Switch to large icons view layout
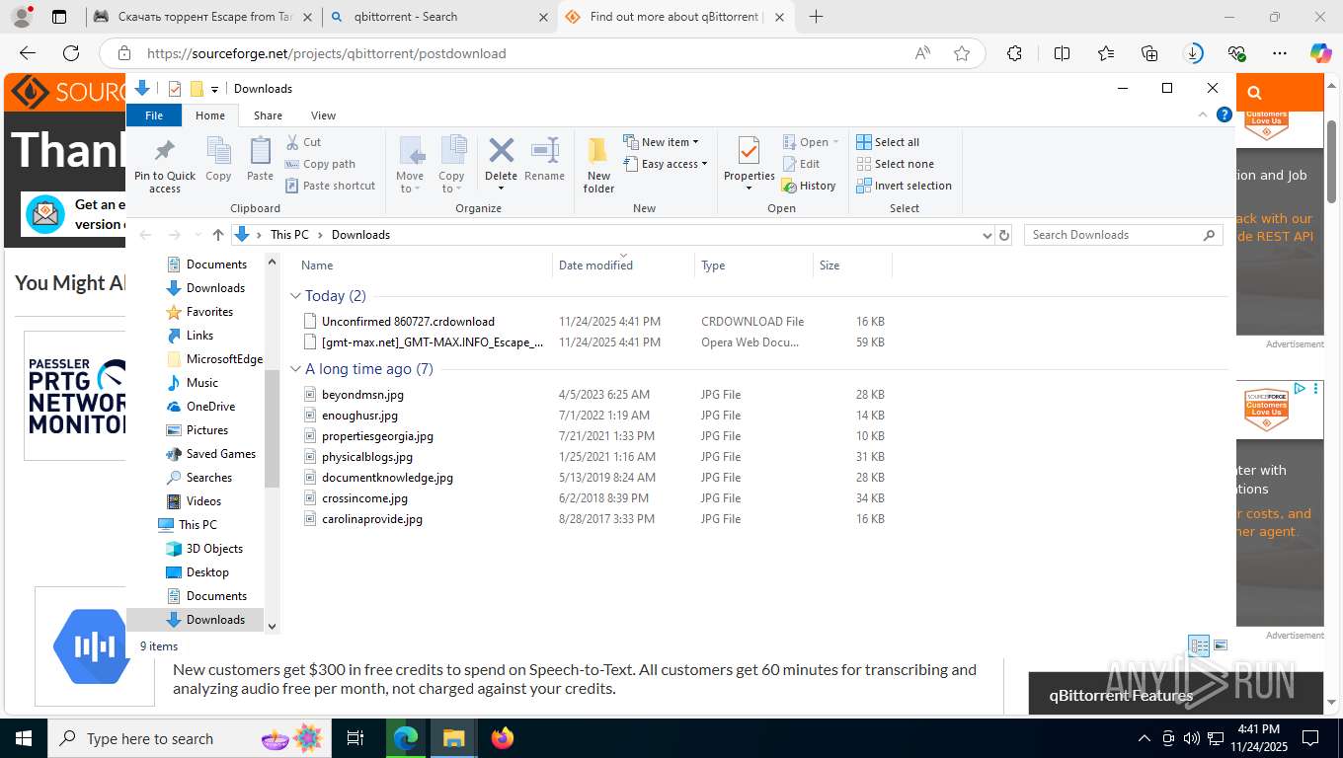This screenshot has height=758, width=1343. (x=1221, y=646)
